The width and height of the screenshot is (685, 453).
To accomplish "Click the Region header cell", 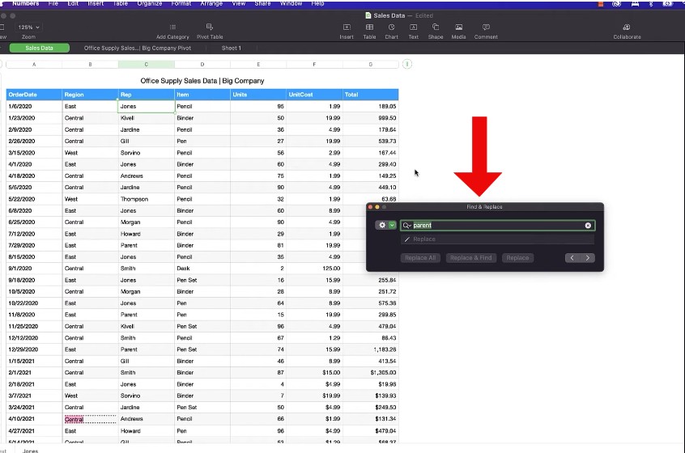I will pos(90,95).
